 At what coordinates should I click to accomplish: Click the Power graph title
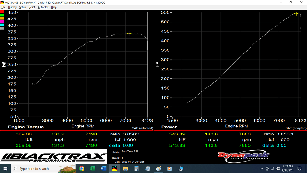[169, 127]
